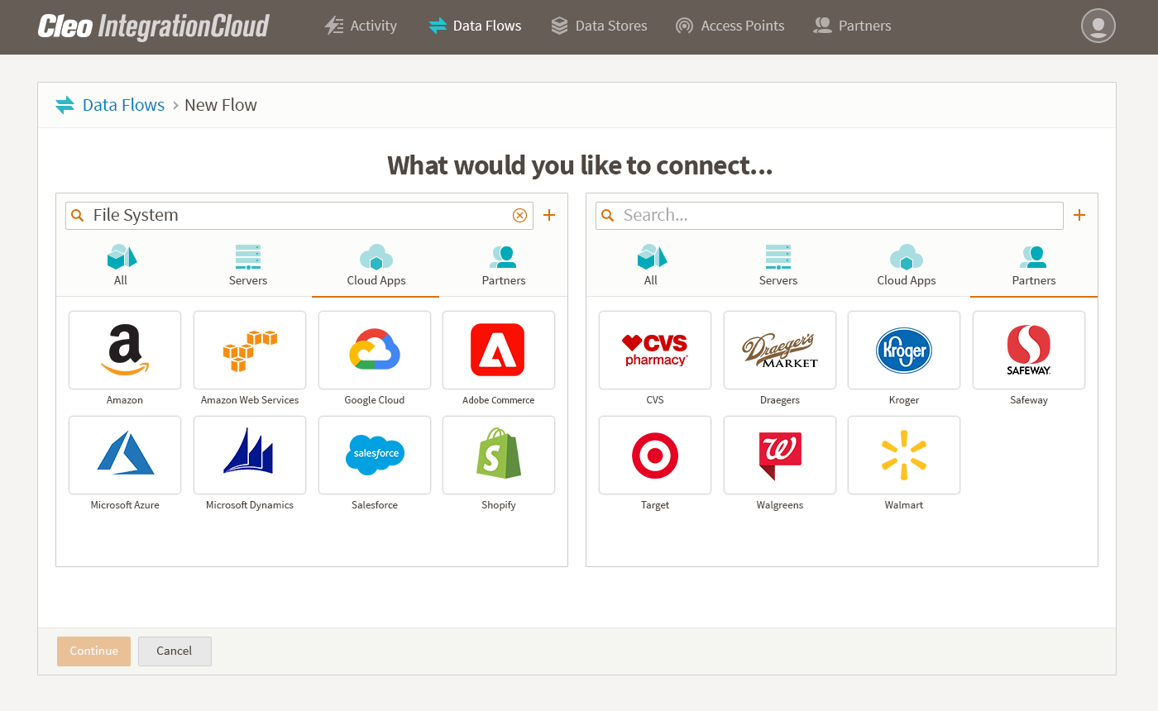The height and width of the screenshot is (711, 1158).
Task: Select the Cloud Apps tab in left panel
Action: click(376, 266)
